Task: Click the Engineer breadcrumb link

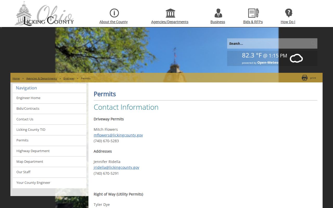Action: [x=69, y=78]
